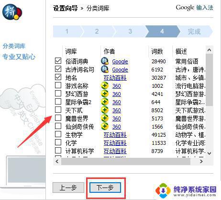Click the 360 icon in 梦幻西游 row
The width and height of the screenshot is (221, 200).
(x=105, y=94)
